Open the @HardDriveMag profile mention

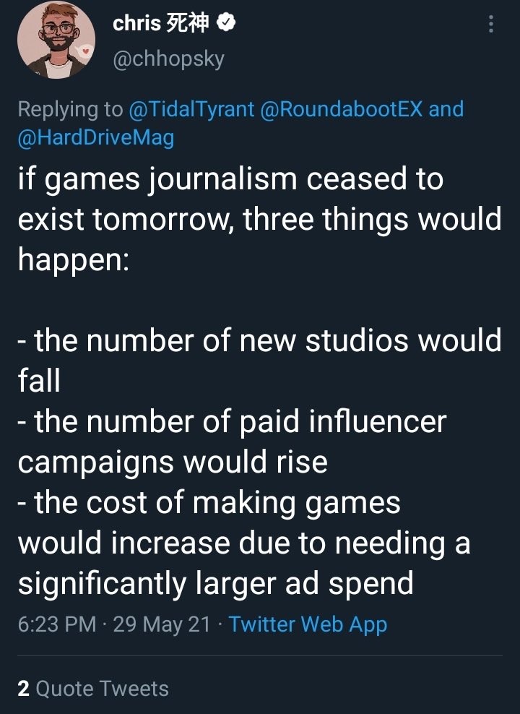click(96, 137)
